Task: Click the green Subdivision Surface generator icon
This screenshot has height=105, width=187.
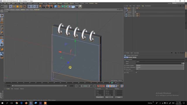Action: point(63,6)
